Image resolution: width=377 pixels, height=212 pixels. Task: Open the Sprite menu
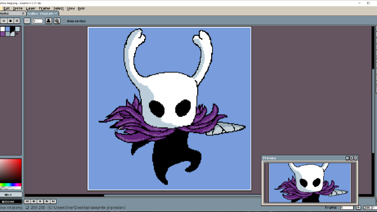pos(18,9)
